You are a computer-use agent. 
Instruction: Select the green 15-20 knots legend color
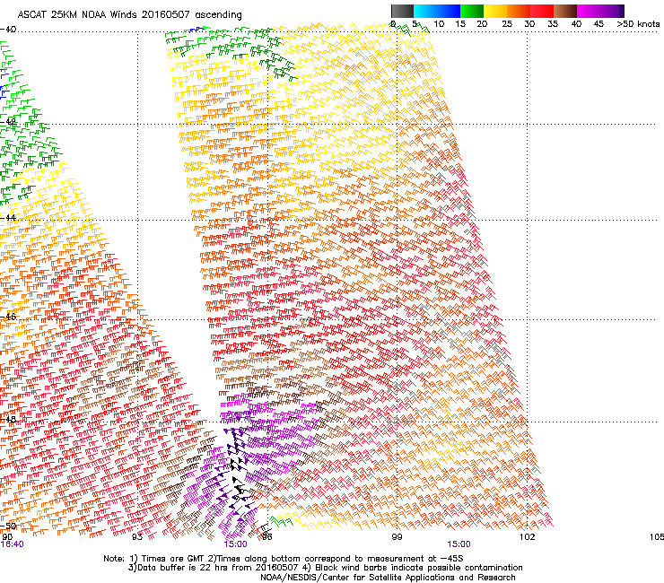472,11
